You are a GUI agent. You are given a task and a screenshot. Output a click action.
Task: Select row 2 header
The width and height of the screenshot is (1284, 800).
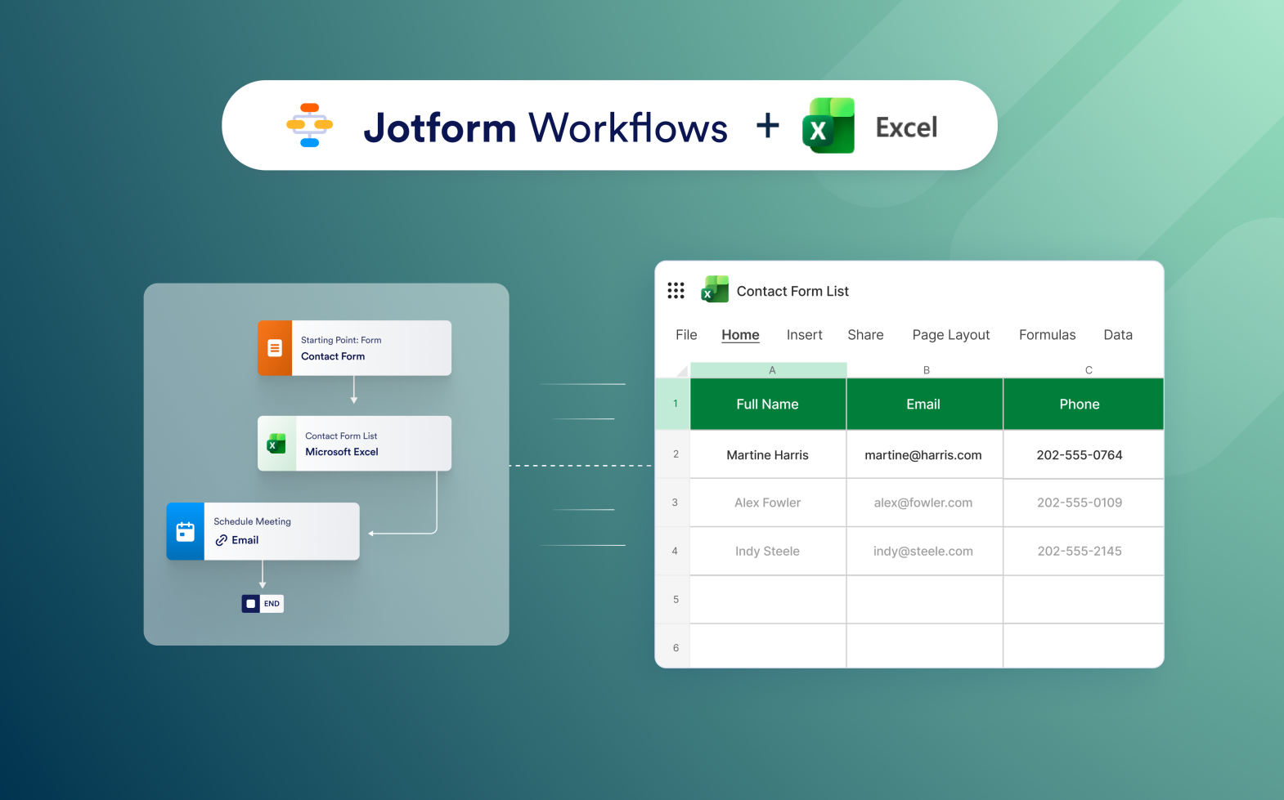coord(673,454)
